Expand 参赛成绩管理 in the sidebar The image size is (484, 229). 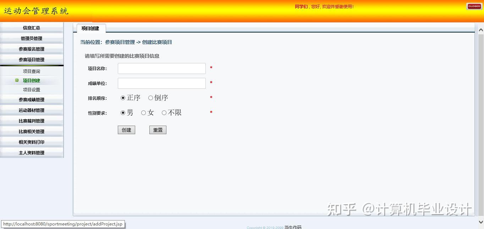32,99
